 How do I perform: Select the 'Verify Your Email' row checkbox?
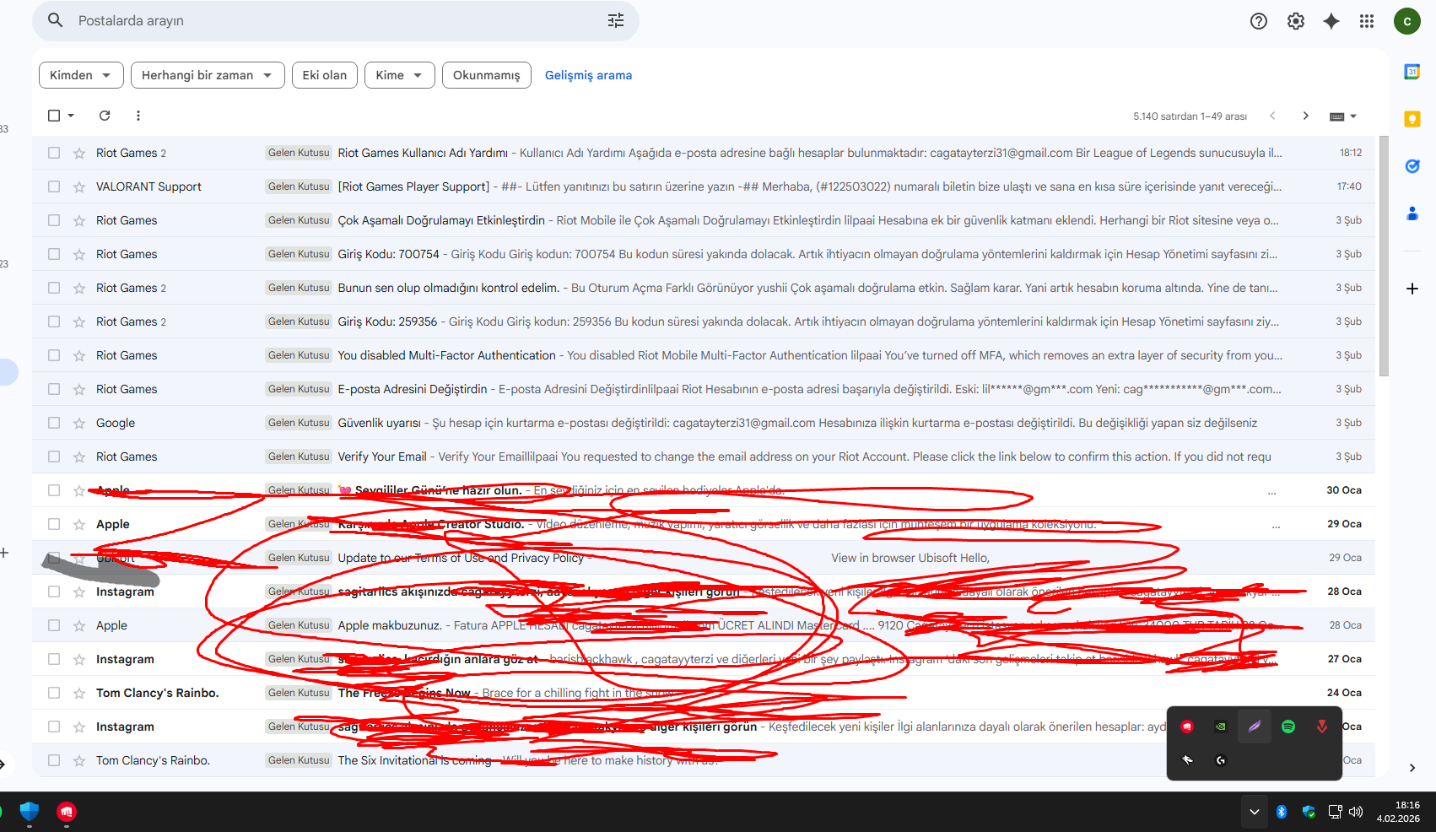pyautogui.click(x=54, y=457)
